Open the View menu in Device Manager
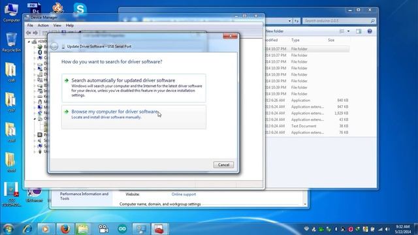This screenshot has height=235, width=418. tap(57, 25)
